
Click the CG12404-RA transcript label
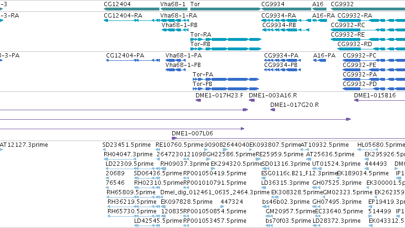coord(123,16)
